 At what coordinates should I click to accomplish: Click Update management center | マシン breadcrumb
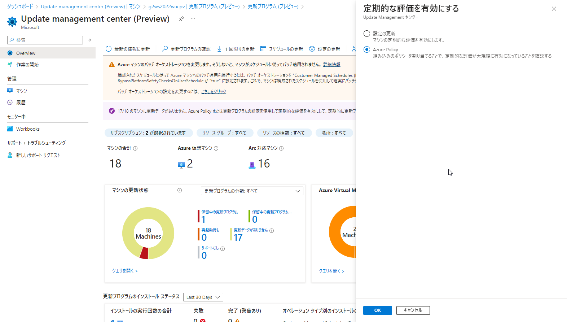pyautogui.click(x=91, y=6)
